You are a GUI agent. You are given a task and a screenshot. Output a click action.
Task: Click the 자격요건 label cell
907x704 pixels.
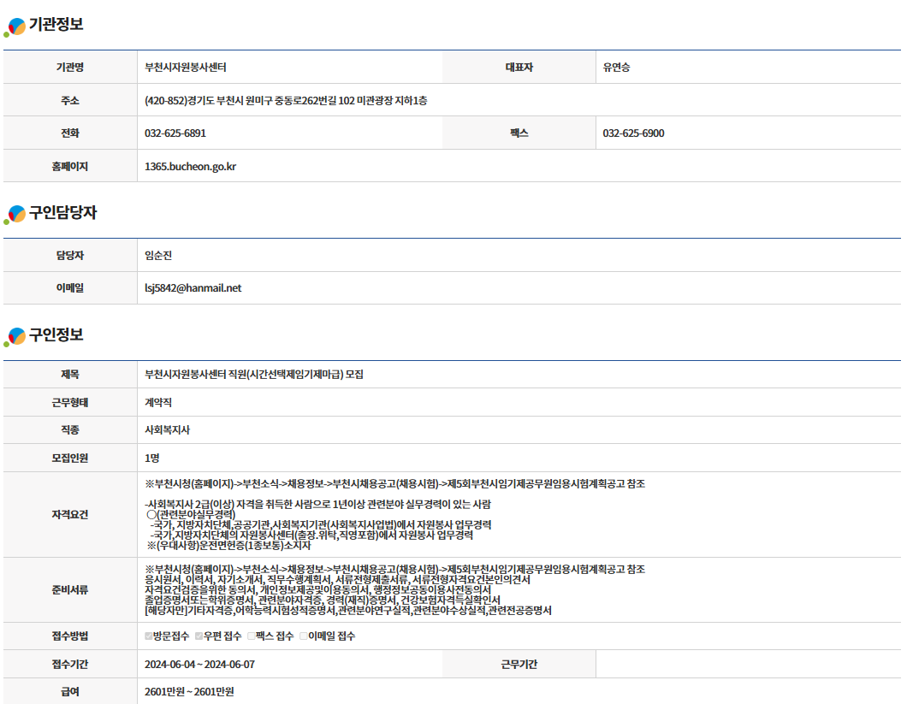pyautogui.click(x=70, y=514)
